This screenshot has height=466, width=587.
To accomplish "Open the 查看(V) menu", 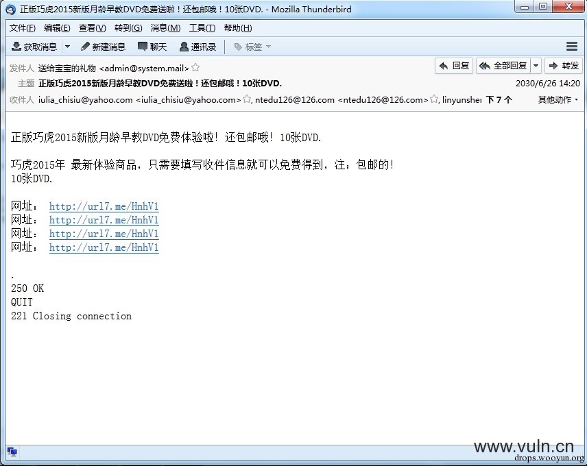I will point(92,28).
